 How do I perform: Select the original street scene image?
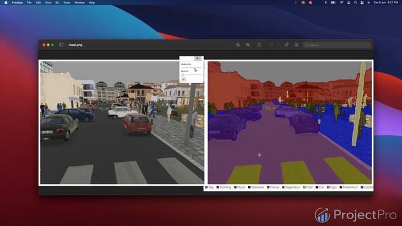point(122,122)
